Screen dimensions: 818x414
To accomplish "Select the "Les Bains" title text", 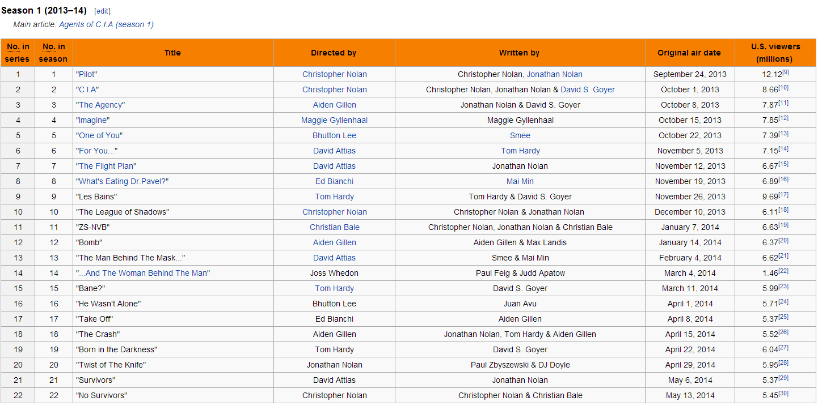I will point(96,197).
